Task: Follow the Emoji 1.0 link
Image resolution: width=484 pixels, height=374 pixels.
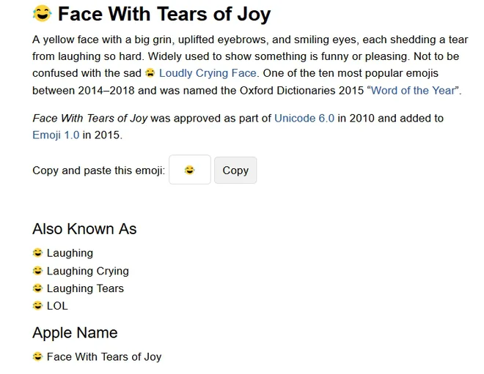Action: coord(56,135)
